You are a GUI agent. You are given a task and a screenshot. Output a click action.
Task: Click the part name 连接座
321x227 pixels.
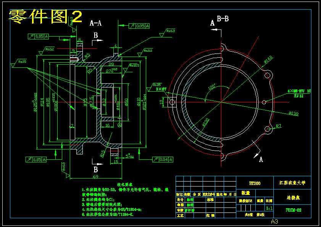[x=293, y=198]
